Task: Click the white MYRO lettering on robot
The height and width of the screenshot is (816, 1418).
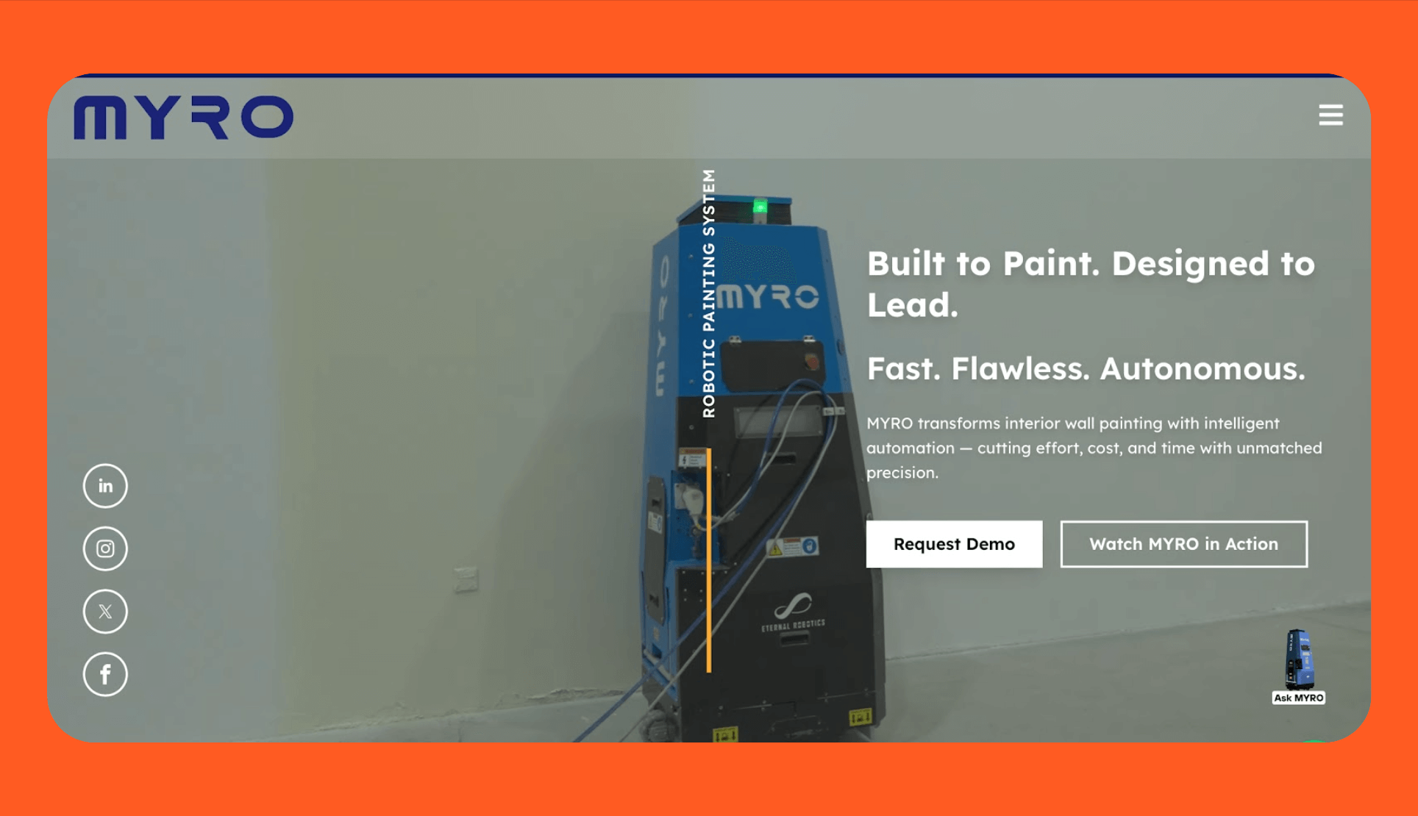Action: click(x=768, y=296)
